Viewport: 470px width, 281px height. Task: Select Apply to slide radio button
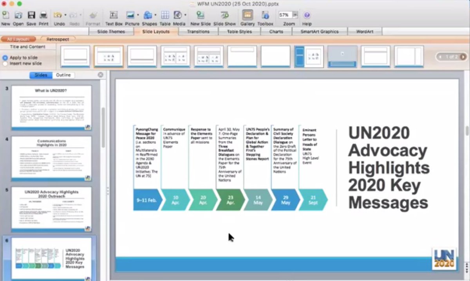click(5, 57)
